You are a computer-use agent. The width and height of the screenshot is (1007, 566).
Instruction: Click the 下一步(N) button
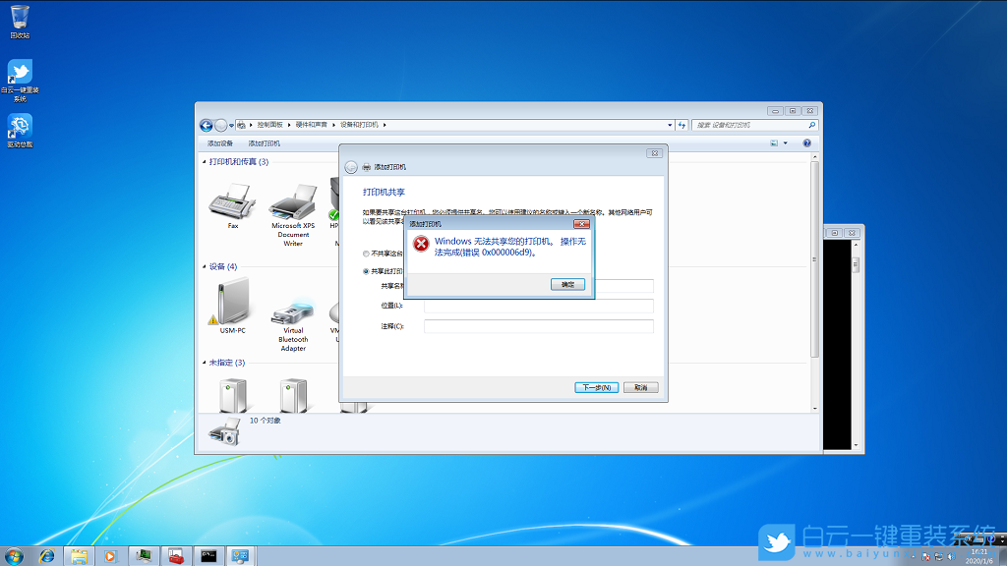(597, 387)
